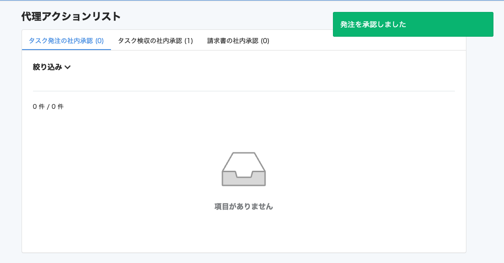Dismiss the 発注を承認しました notification

(413, 24)
